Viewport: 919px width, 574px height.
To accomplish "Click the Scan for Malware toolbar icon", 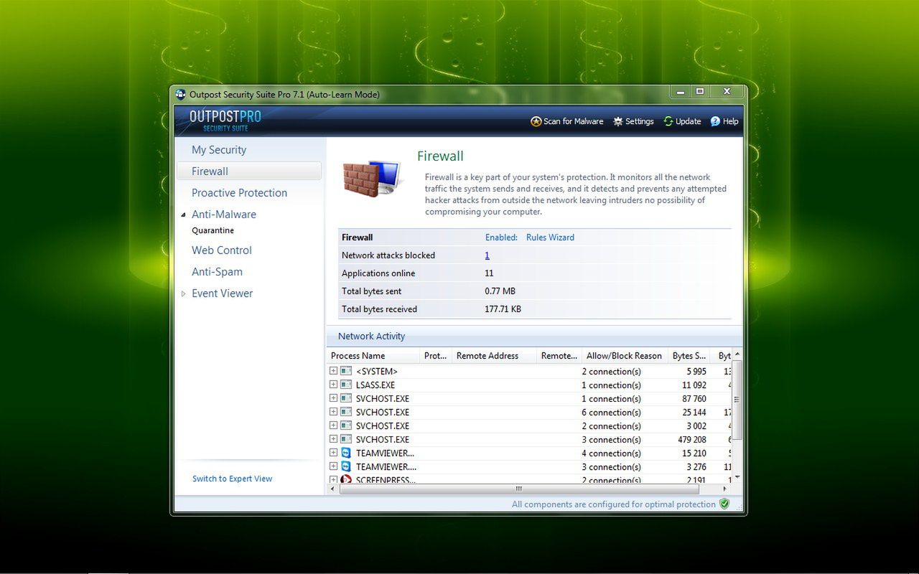I will pos(536,121).
